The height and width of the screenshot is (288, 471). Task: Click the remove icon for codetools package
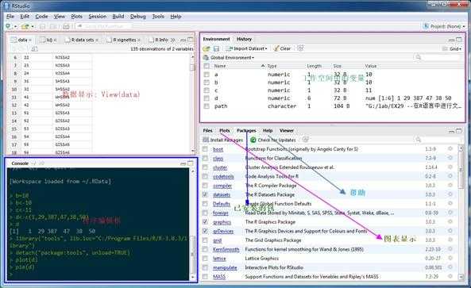pyautogui.click(x=450, y=176)
